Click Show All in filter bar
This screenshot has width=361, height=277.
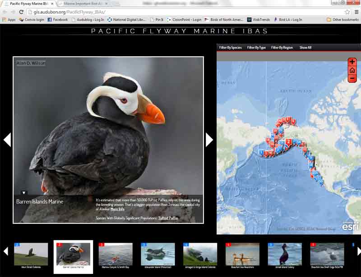pyautogui.click(x=305, y=47)
